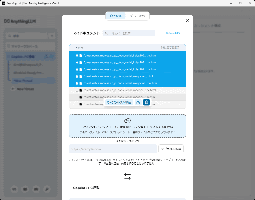Click the cloud upload icon
Image resolution: width=255 pixels, height=200 pixels.
click(x=127, y=121)
